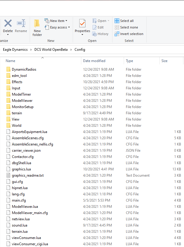Expand the New item dropdown arrow

pos(66,21)
